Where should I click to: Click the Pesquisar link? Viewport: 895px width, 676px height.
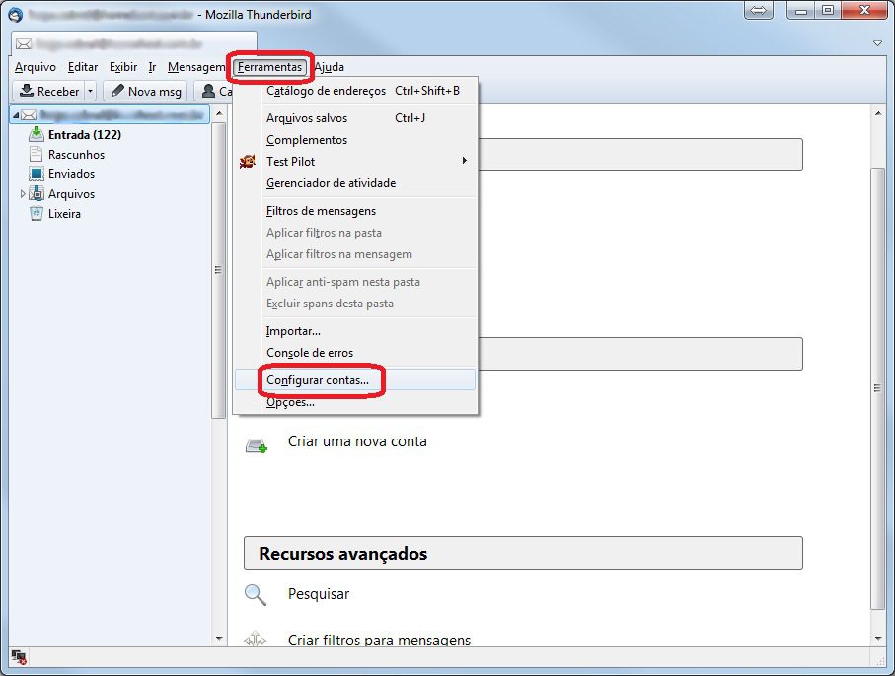coord(319,594)
